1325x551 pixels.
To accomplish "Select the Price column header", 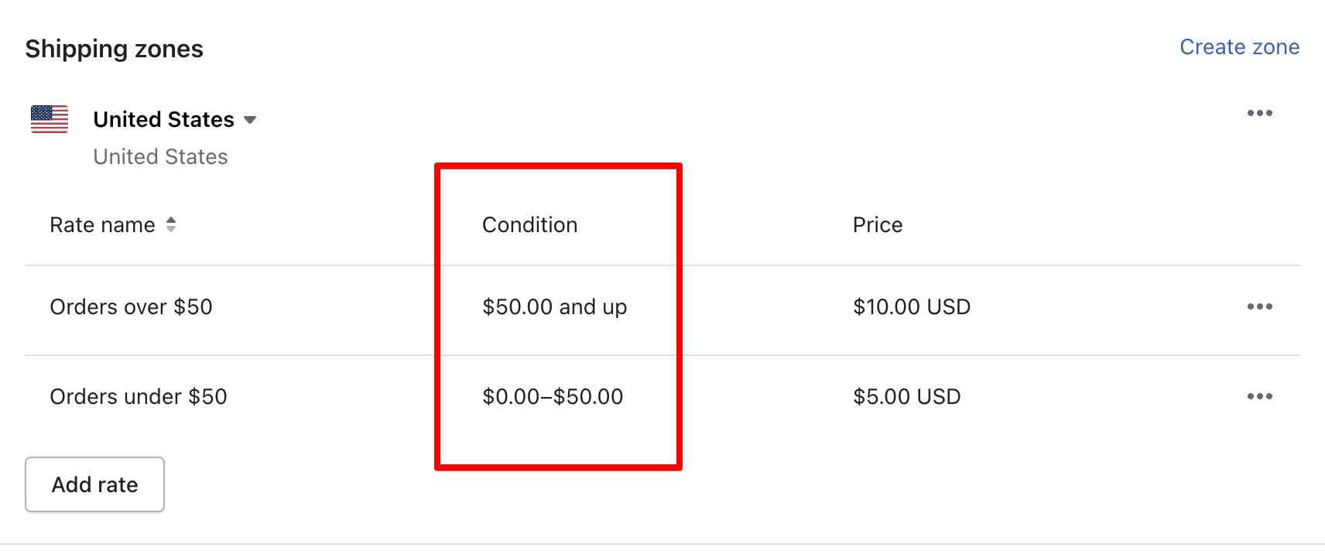I will (x=878, y=224).
